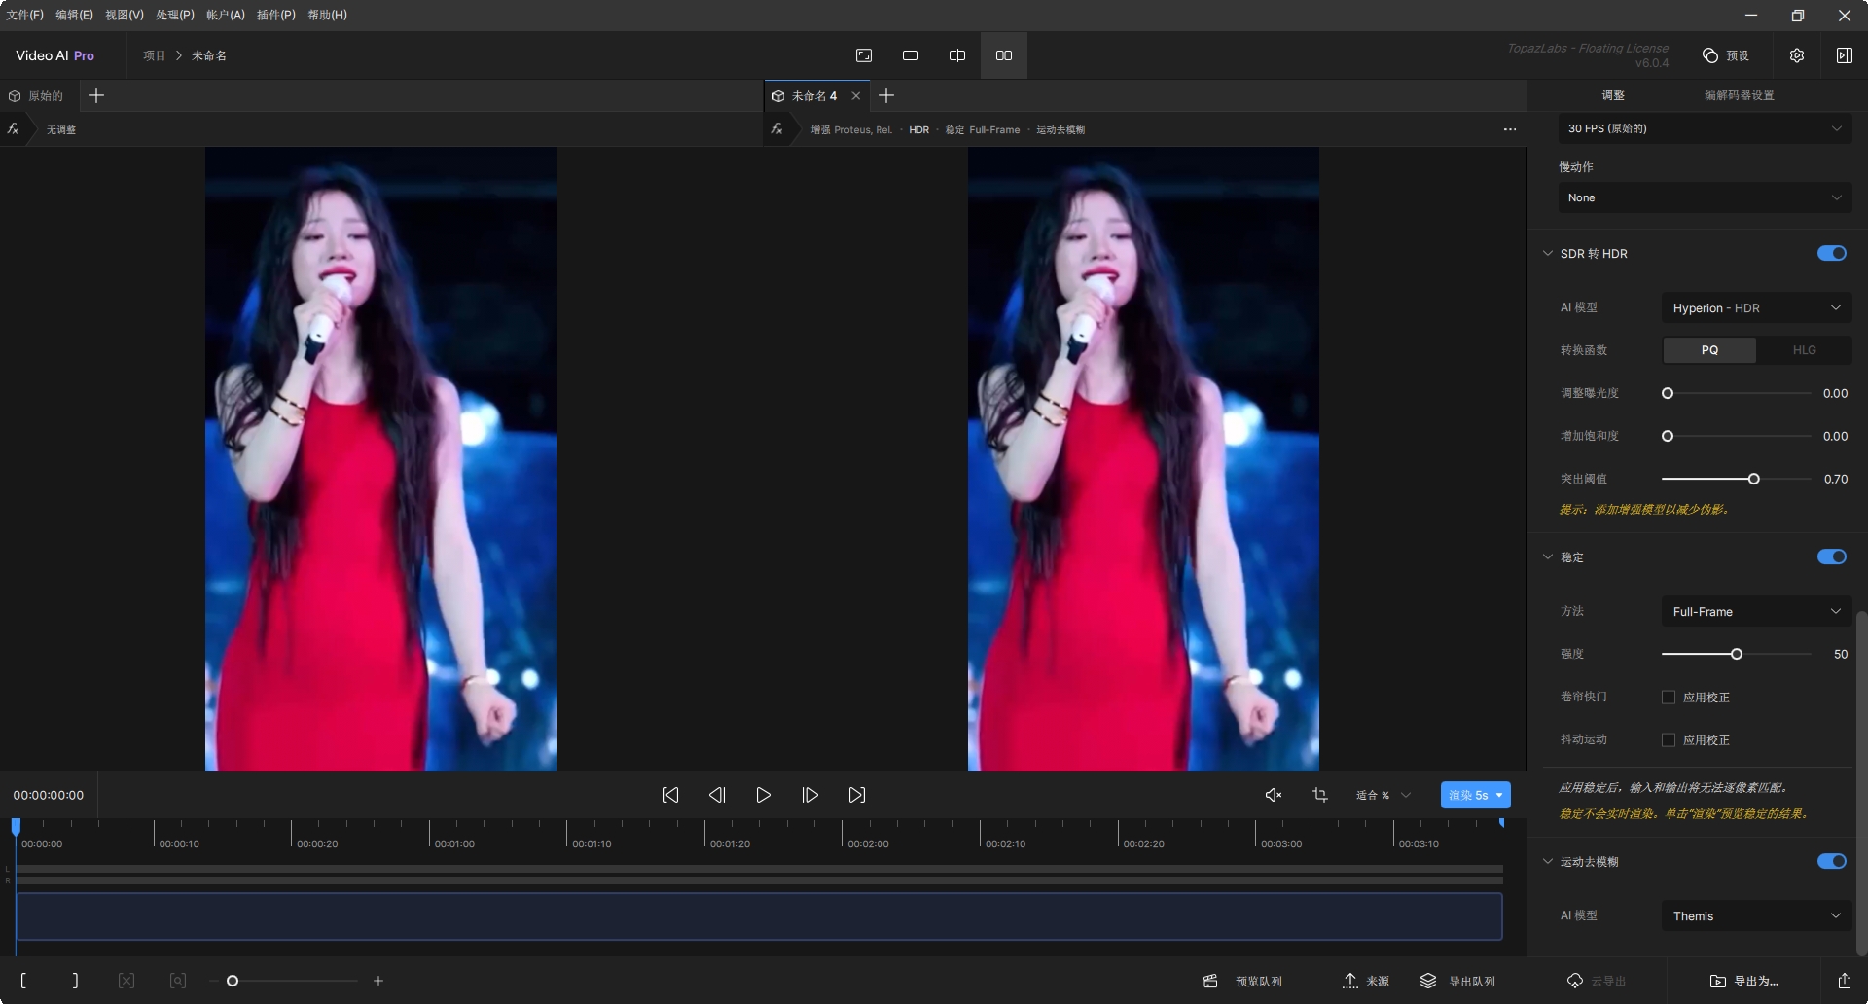This screenshot has width=1868, height=1004.
Task: Open the 来源 source button
Action: [1366, 981]
